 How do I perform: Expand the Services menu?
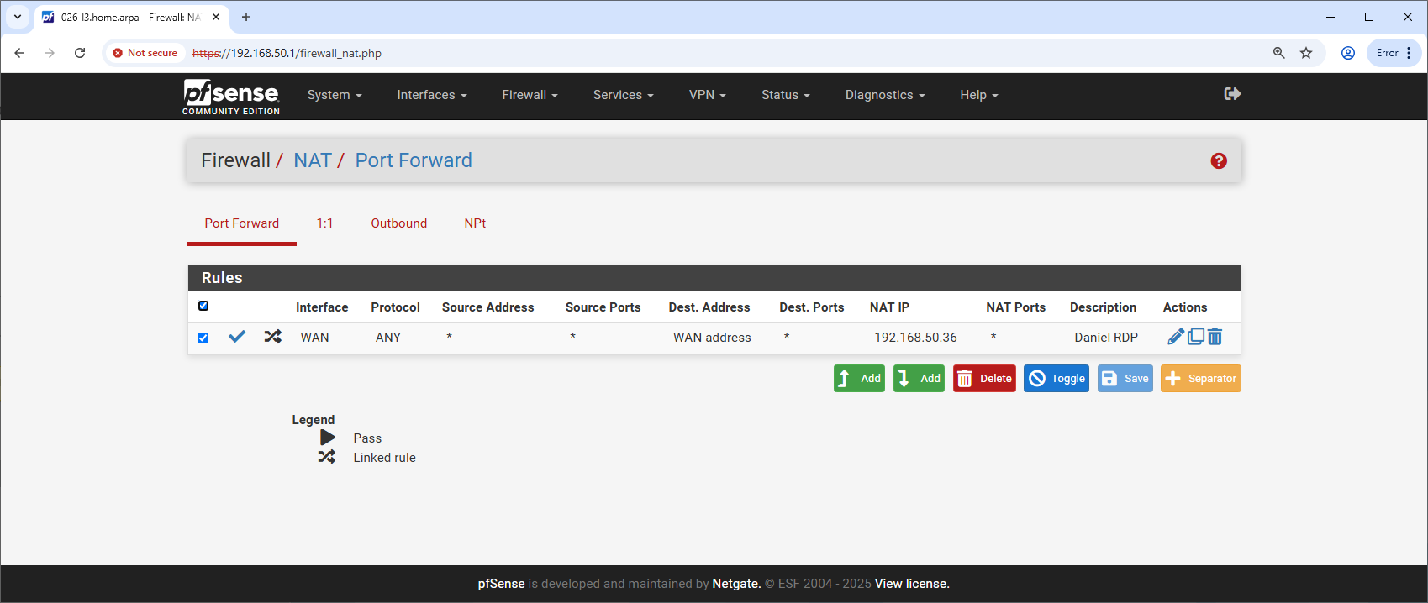click(623, 95)
